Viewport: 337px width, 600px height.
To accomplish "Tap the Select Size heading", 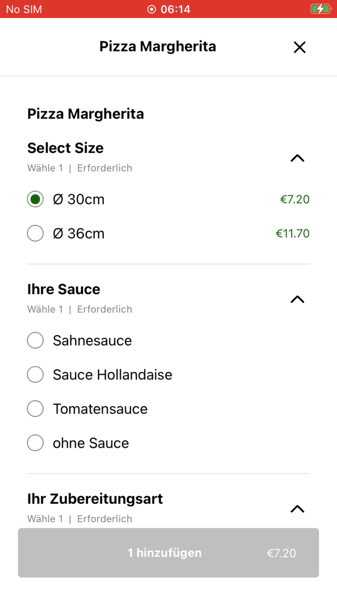I will 65,148.
